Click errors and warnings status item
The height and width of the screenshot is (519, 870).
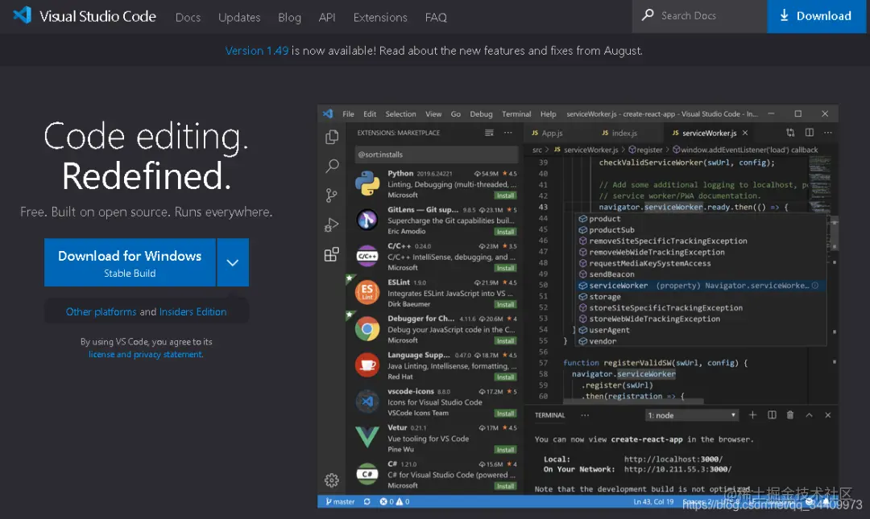(395, 502)
